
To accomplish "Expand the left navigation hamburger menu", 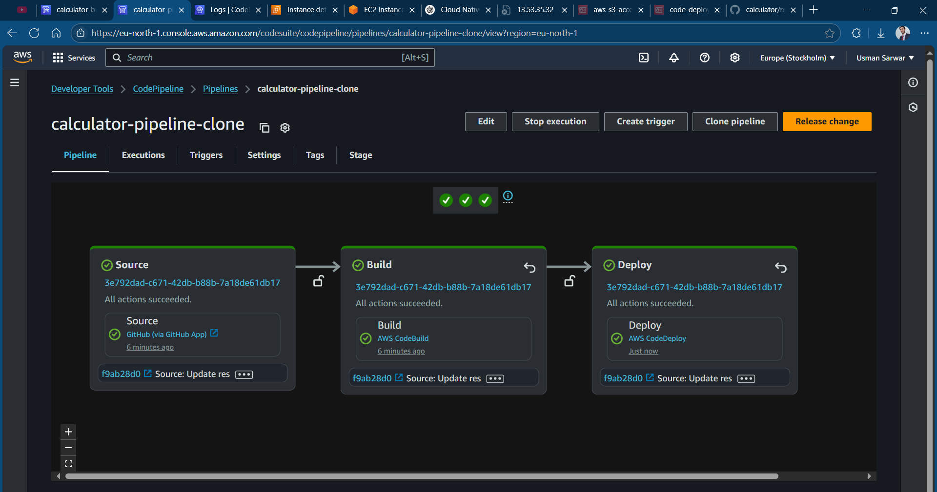I will pos(15,82).
